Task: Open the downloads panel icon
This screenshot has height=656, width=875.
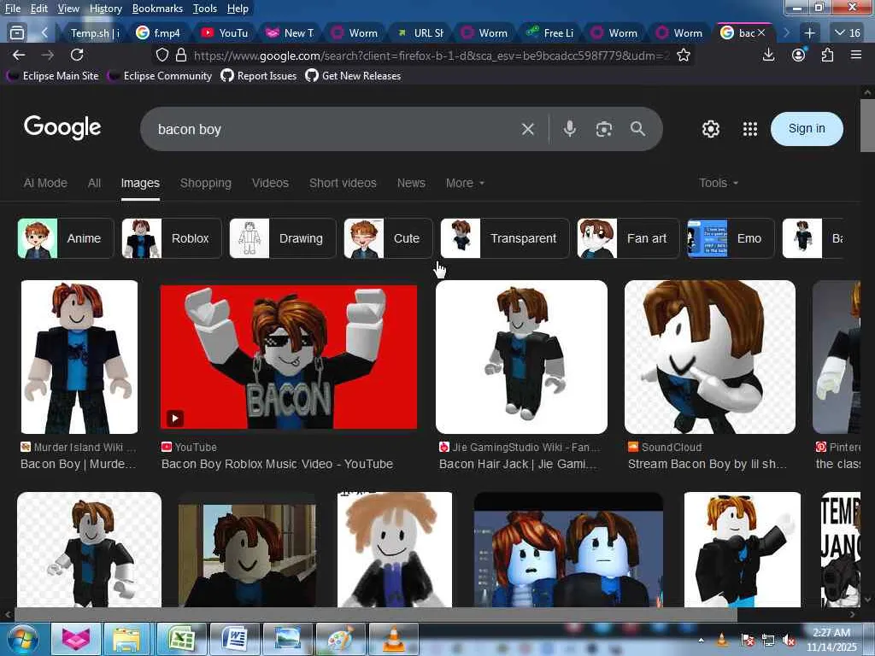Action: (768, 55)
